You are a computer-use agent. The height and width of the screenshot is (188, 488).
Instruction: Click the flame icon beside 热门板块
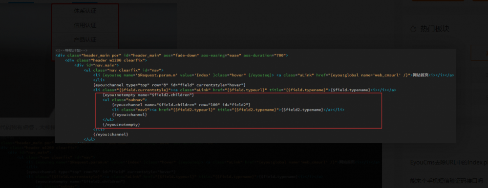click(414, 29)
